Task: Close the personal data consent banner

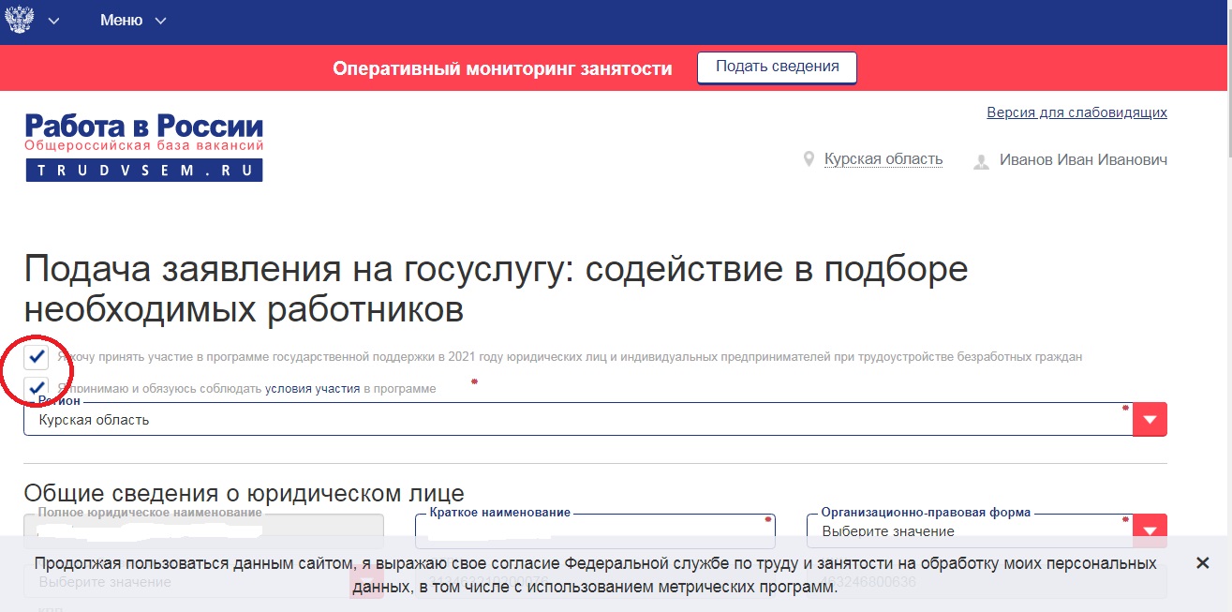Action: 1203,563
